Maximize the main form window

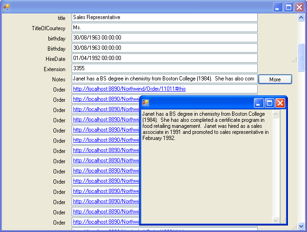288,7
